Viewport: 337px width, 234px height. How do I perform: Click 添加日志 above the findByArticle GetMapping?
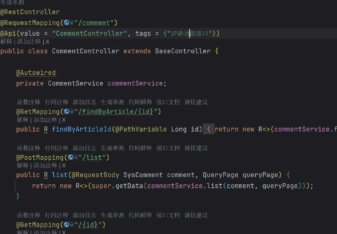pos(84,102)
